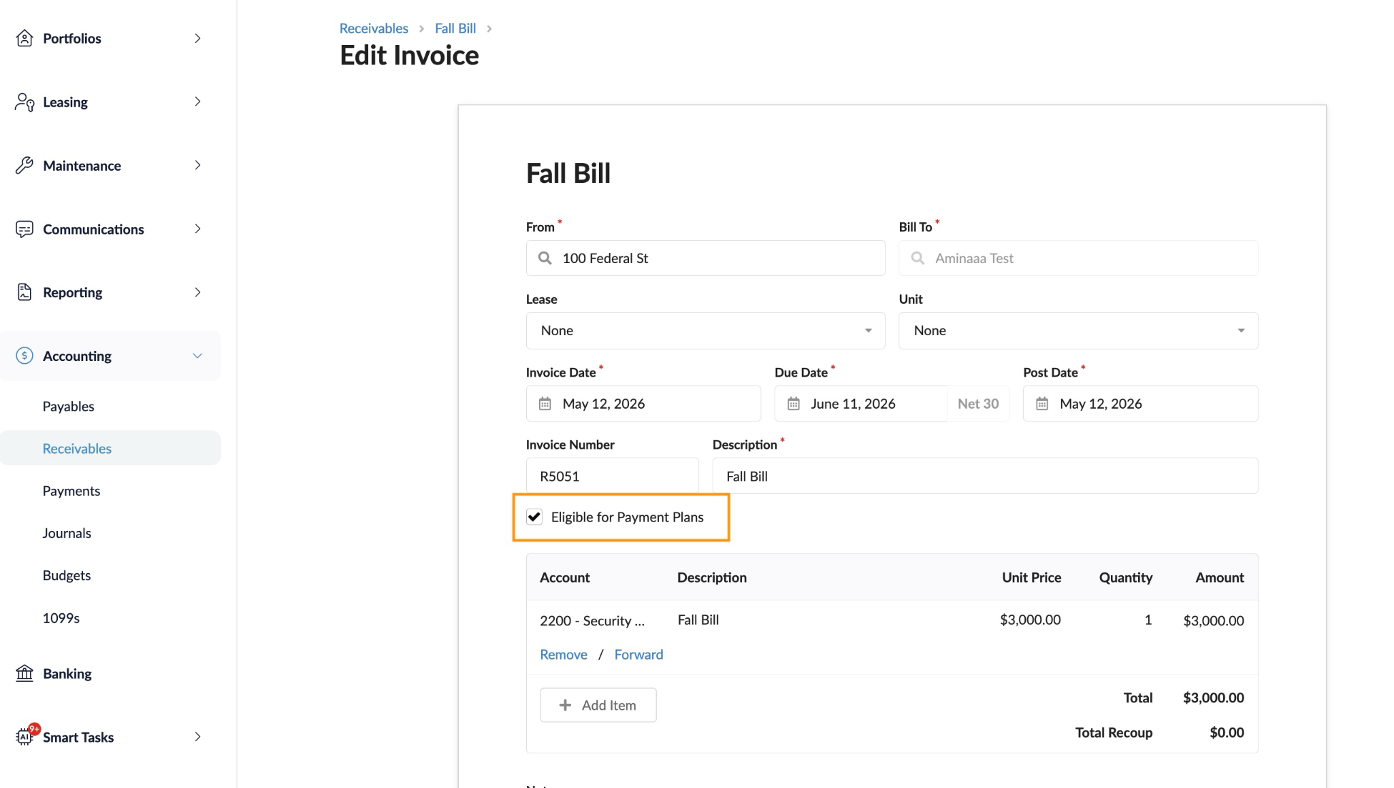Click the Accounting dollar icon
Image resolution: width=1394 pixels, height=788 pixels.
[25, 356]
